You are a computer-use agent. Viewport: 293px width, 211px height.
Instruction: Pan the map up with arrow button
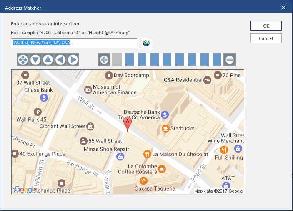click(x=48, y=60)
